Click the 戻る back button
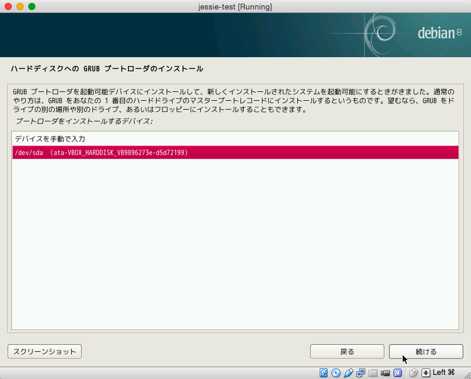The height and width of the screenshot is (379, 471). click(347, 351)
